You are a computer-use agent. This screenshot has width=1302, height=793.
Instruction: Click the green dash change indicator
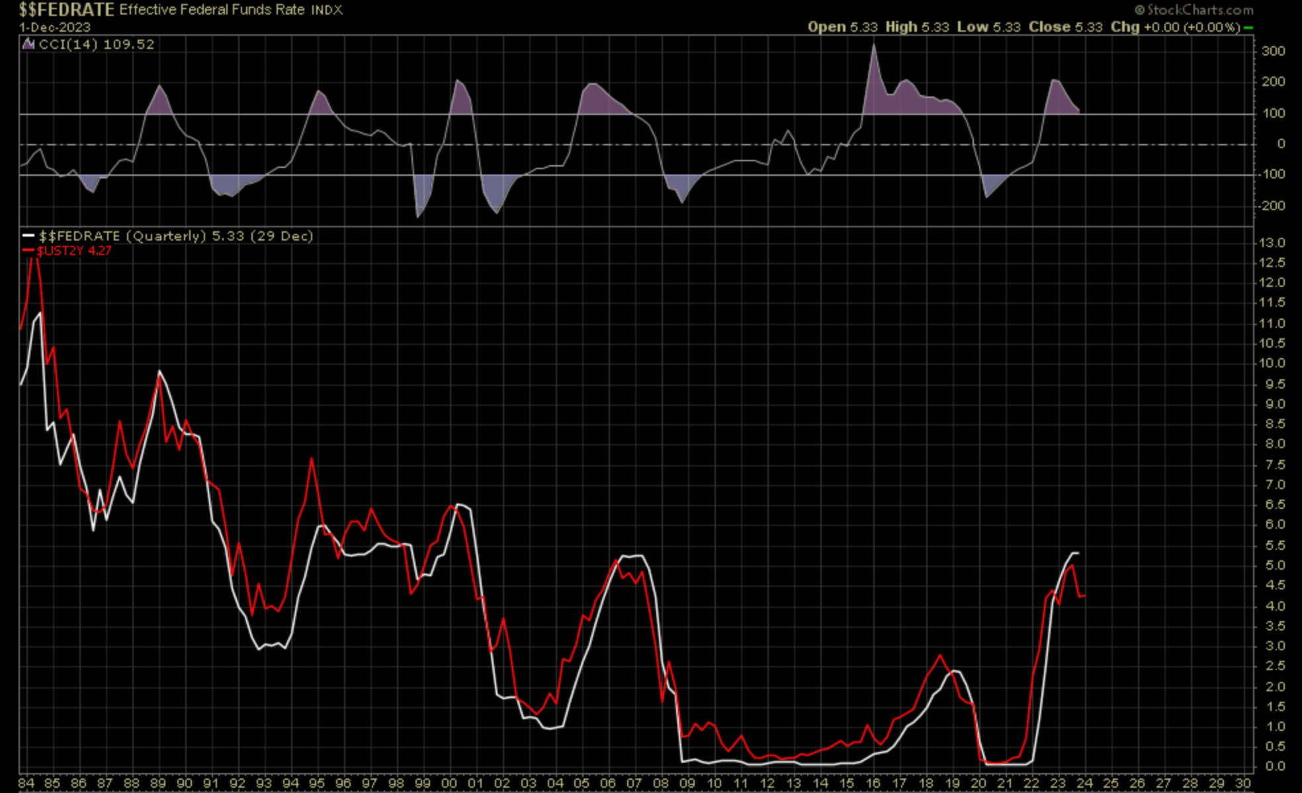1248,28
